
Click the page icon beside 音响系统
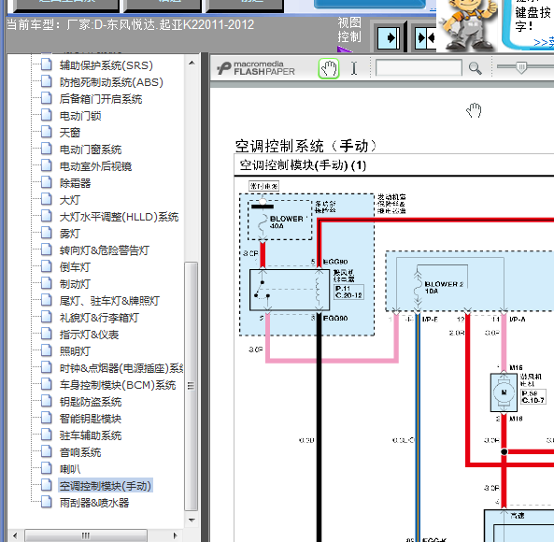click(x=47, y=452)
